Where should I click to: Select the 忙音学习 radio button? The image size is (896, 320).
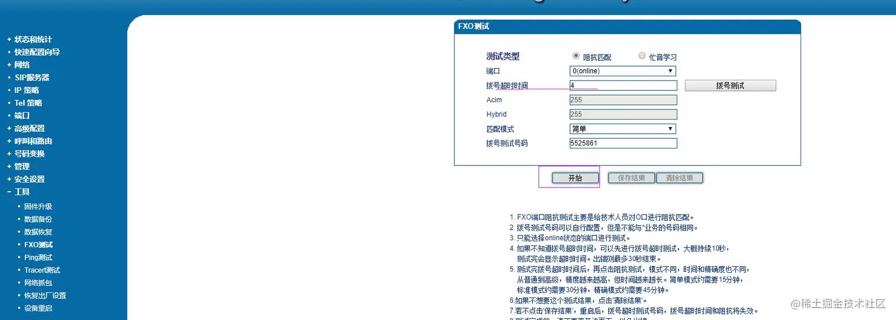pos(642,56)
